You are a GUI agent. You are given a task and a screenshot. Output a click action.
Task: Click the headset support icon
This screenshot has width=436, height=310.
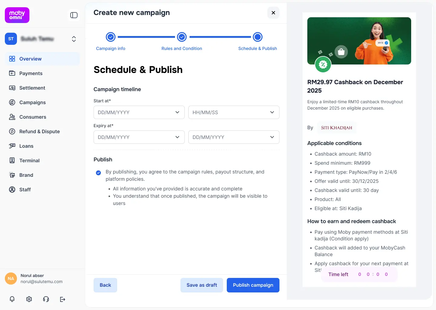[x=46, y=299]
